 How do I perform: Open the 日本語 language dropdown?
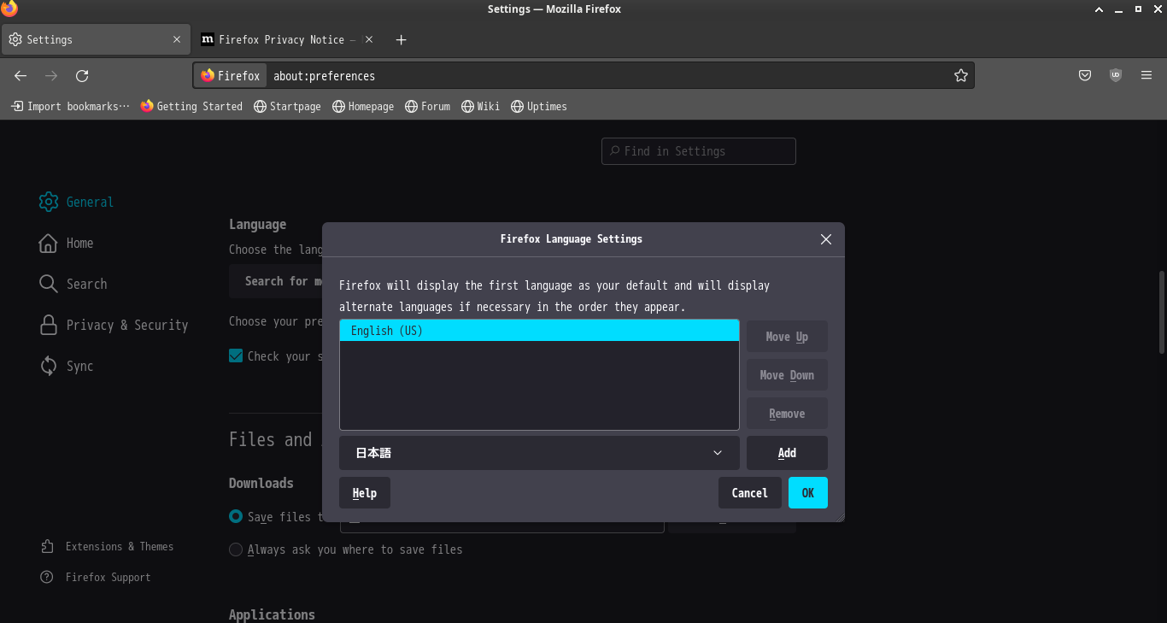pos(539,453)
